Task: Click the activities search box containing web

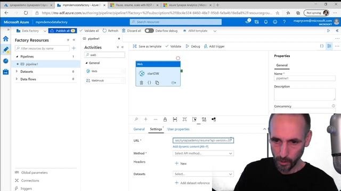Action: 104,55
